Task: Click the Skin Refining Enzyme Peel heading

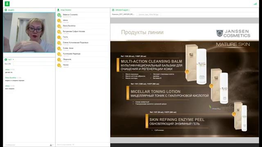Action: [177, 120]
